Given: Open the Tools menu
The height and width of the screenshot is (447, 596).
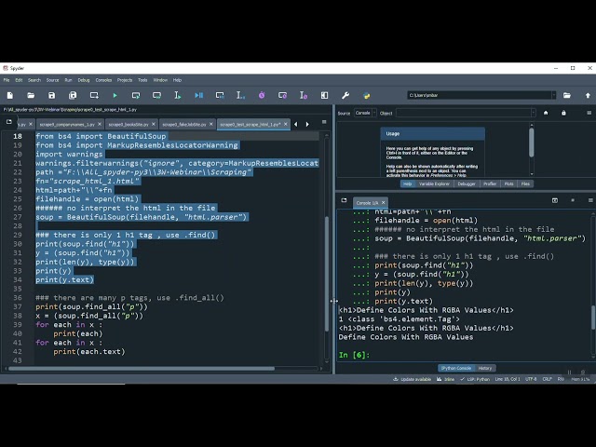Looking at the screenshot, I should click(142, 80).
